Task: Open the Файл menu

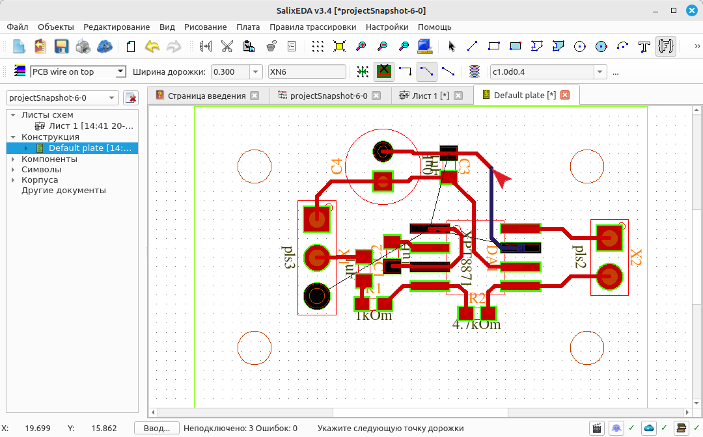Action: tap(18, 27)
